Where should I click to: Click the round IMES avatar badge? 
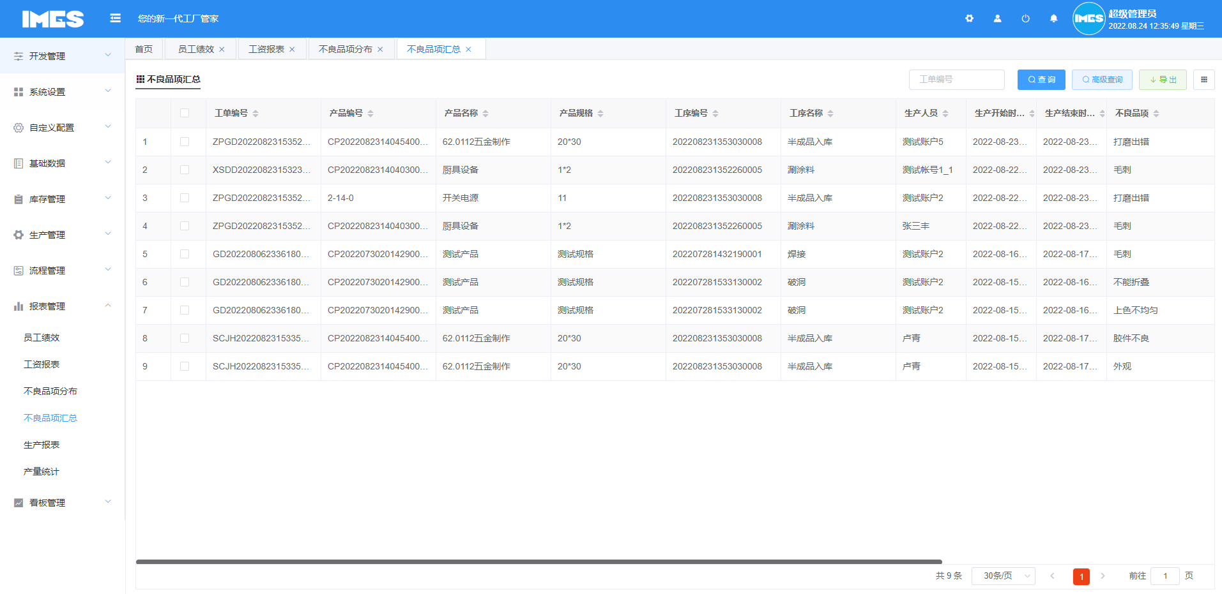click(1088, 19)
